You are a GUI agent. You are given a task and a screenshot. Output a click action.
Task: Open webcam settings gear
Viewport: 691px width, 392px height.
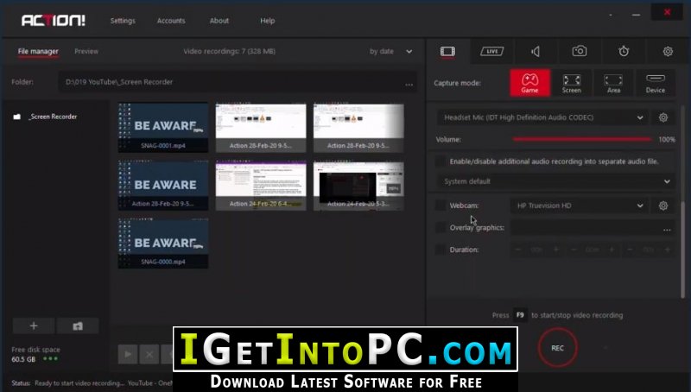[662, 205]
